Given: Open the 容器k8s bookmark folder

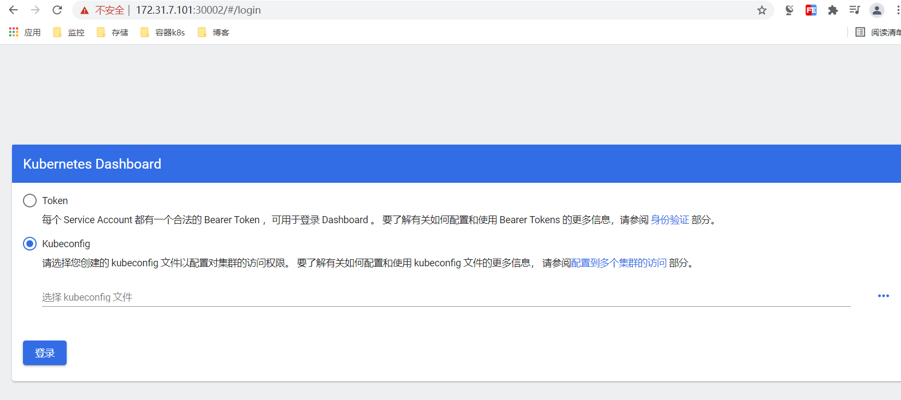Looking at the screenshot, I should tap(163, 32).
